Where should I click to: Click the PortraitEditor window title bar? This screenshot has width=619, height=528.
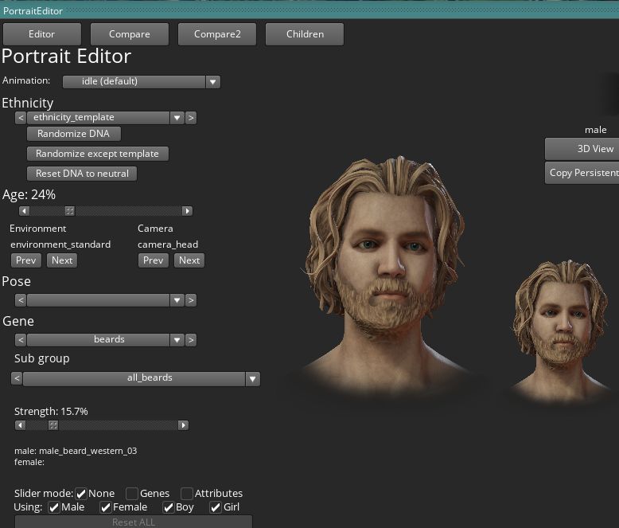click(x=309, y=11)
